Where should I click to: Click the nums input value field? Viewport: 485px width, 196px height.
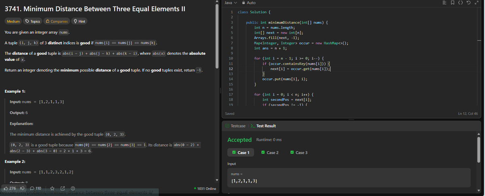pyautogui.click(x=349, y=178)
